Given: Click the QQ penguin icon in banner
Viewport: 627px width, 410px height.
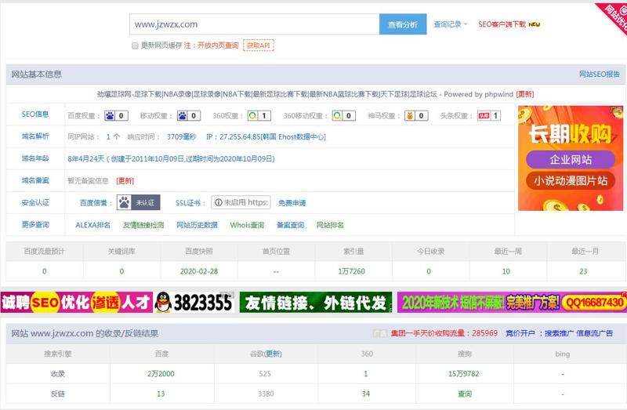Looking at the screenshot, I should coord(163,303).
